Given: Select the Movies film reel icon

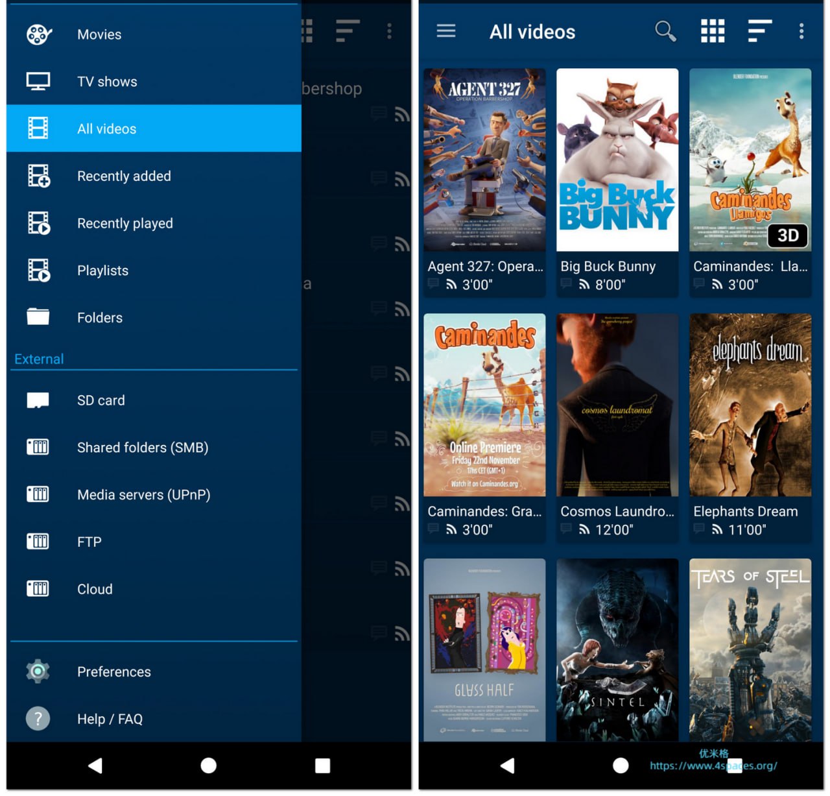Looking at the screenshot, I should tap(38, 34).
